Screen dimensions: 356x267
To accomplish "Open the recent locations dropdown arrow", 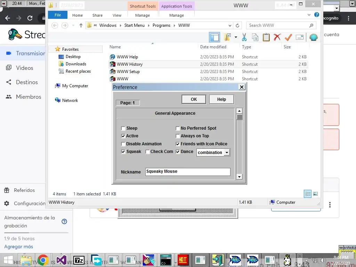I will [73, 25].
